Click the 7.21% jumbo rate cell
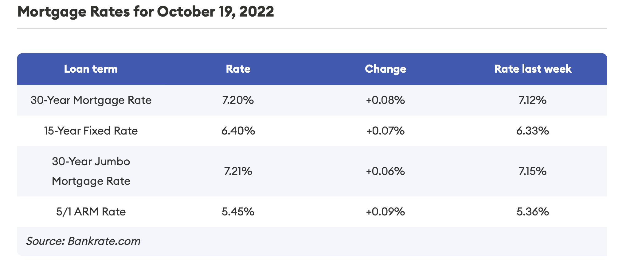 click(238, 171)
